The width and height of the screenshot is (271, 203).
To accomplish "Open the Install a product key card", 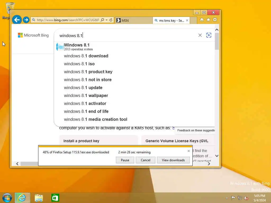I will point(98,140).
